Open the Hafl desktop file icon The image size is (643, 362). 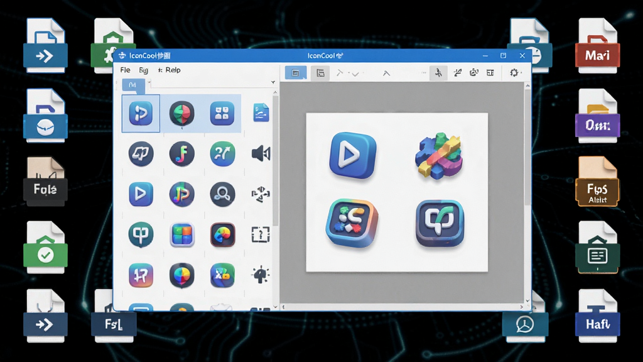coord(598,316)
